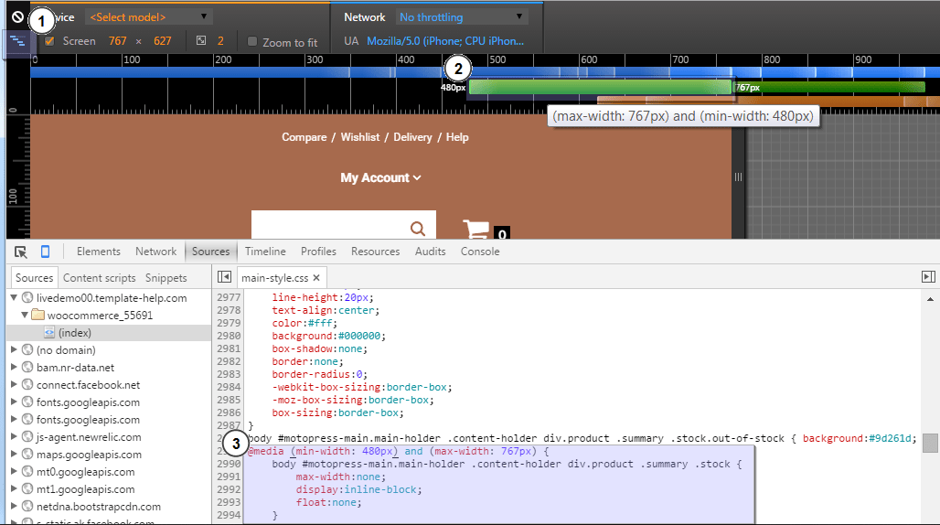Edit the screen width value 767

click(117, 41)
